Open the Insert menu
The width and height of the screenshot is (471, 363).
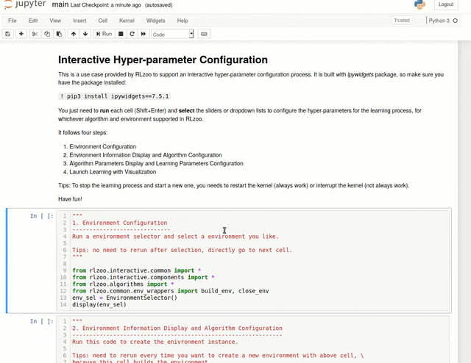pos(79,21)
